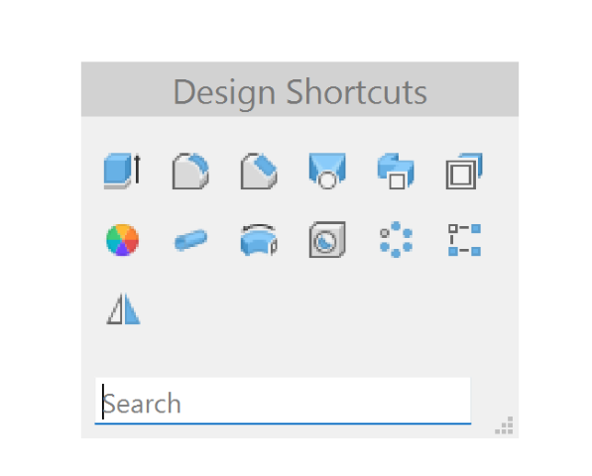Choose the Chamfer tool icon

tap(259, 171)
